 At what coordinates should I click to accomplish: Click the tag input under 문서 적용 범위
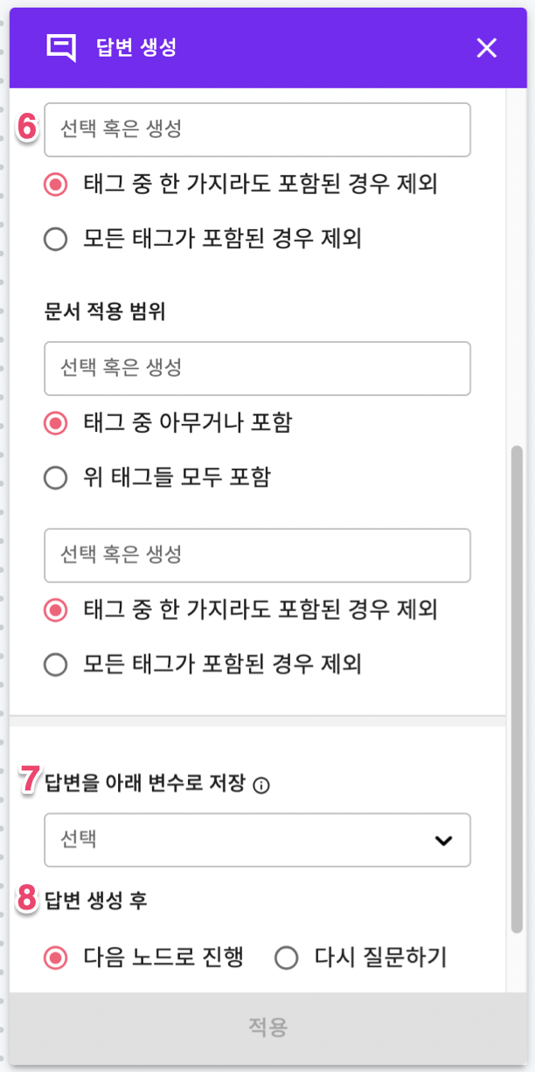257,368
